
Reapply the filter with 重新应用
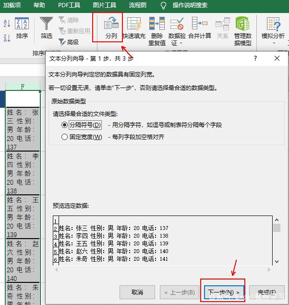click(x=74, y=31)
